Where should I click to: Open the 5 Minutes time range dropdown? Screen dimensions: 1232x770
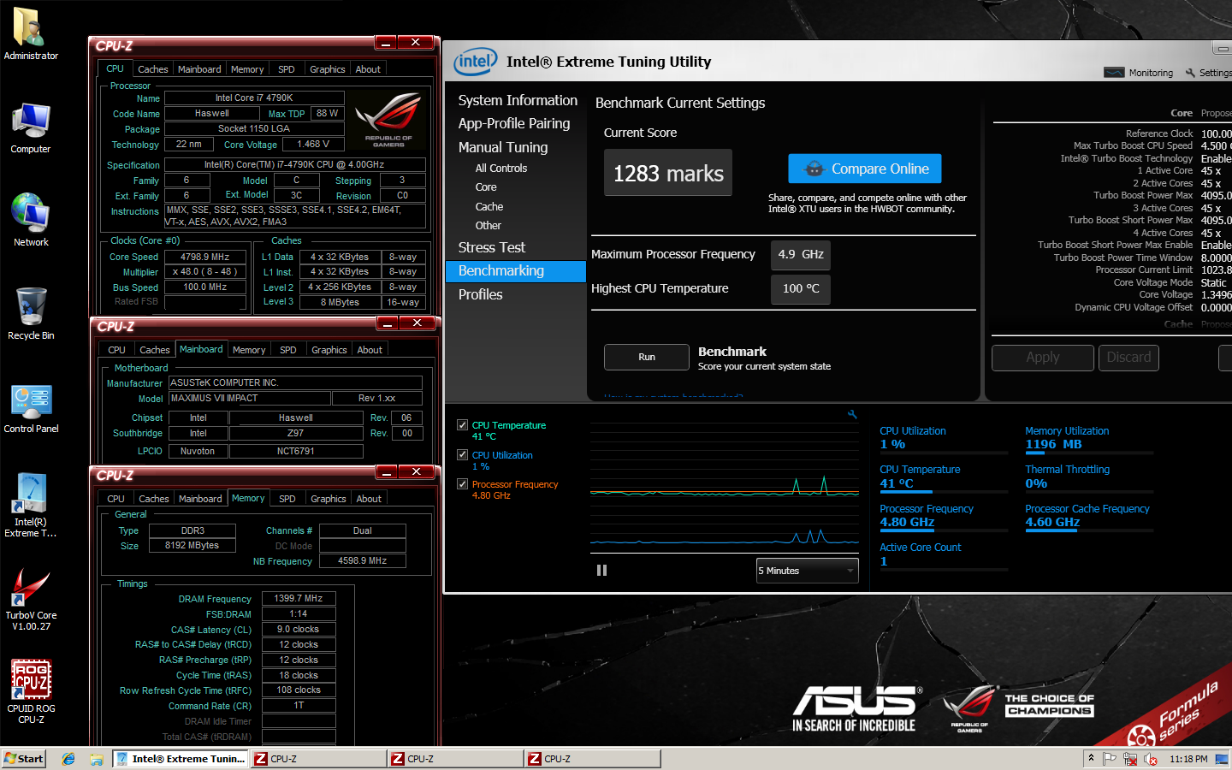click(807, 571)
